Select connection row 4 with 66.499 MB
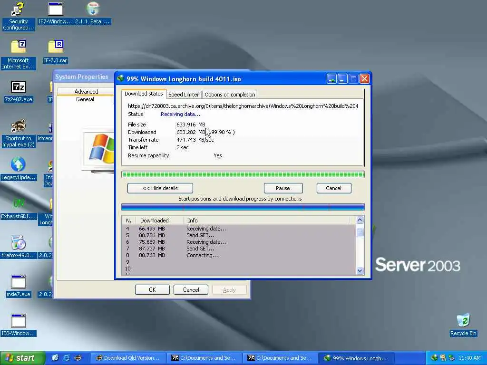The height and width of the screenshot is (365, 487). pyautogui.click(x=239, y=229)
